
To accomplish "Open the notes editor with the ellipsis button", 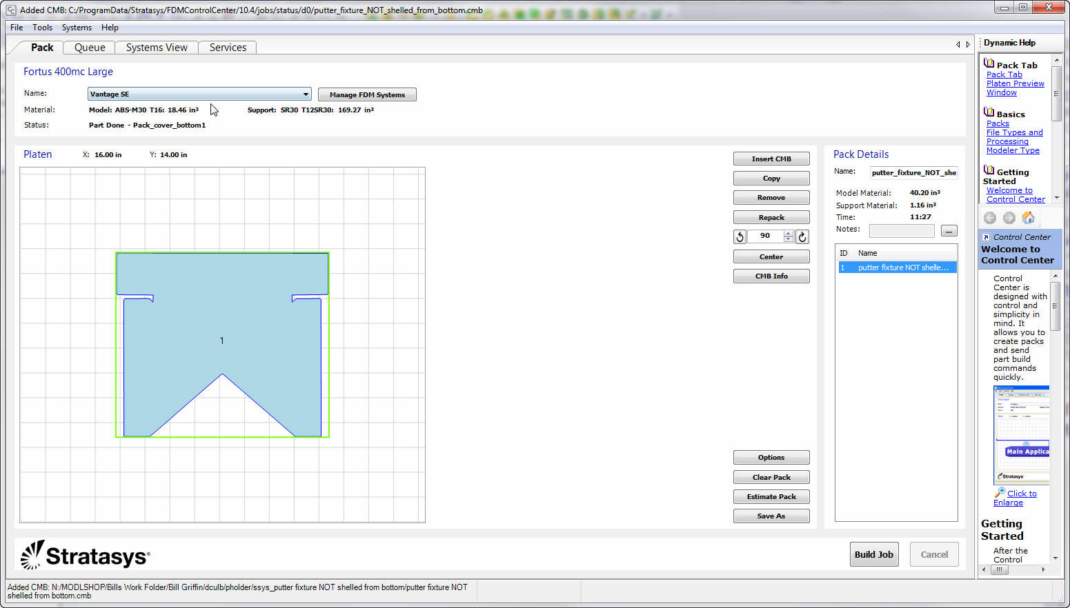I will pos(949,231).
